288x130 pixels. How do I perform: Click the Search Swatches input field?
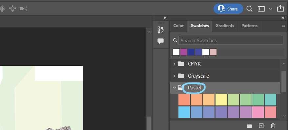pyautogui.click(x=231, y=40)
